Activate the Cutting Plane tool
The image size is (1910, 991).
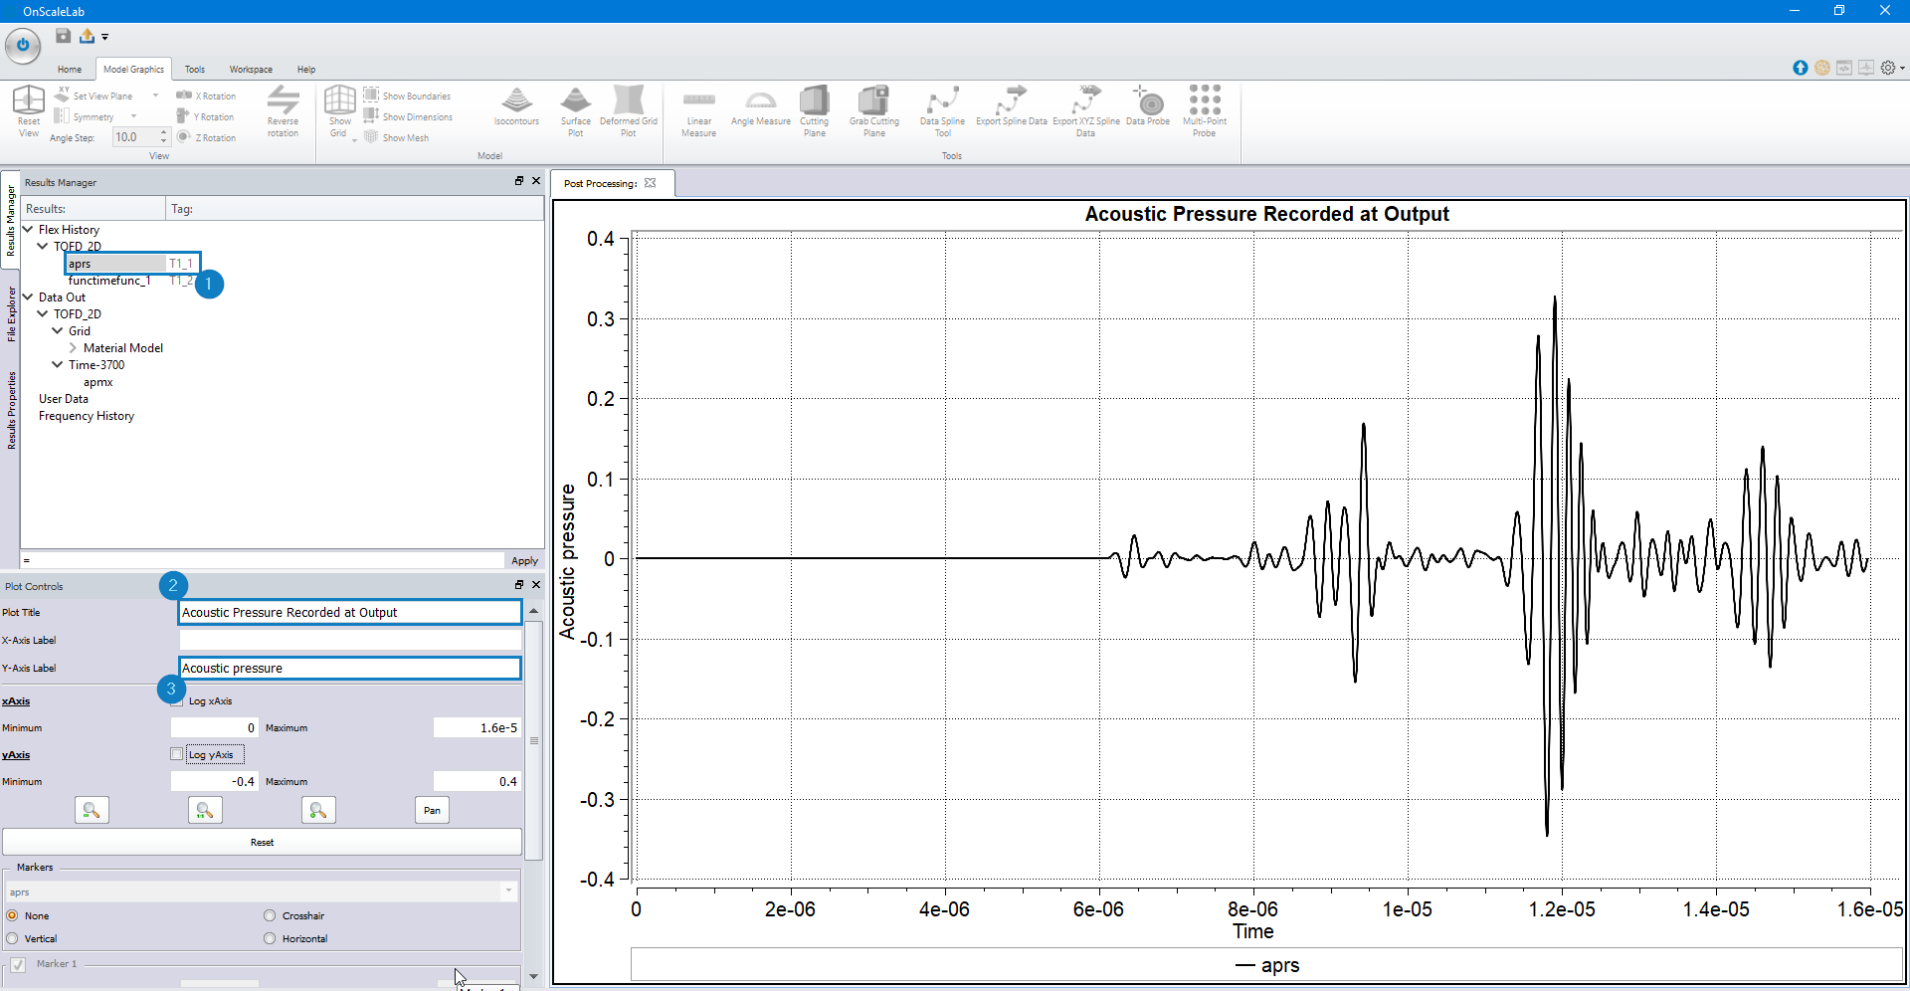pyautogui.click(x=814, y=111)
